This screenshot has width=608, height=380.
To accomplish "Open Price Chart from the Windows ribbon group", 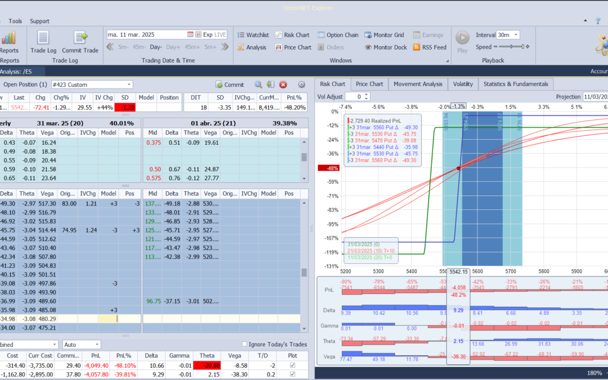I will 293,47.
